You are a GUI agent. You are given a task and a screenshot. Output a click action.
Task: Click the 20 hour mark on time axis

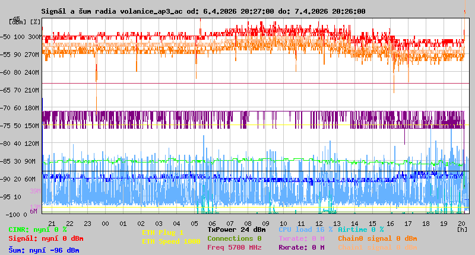pos(461,223)
